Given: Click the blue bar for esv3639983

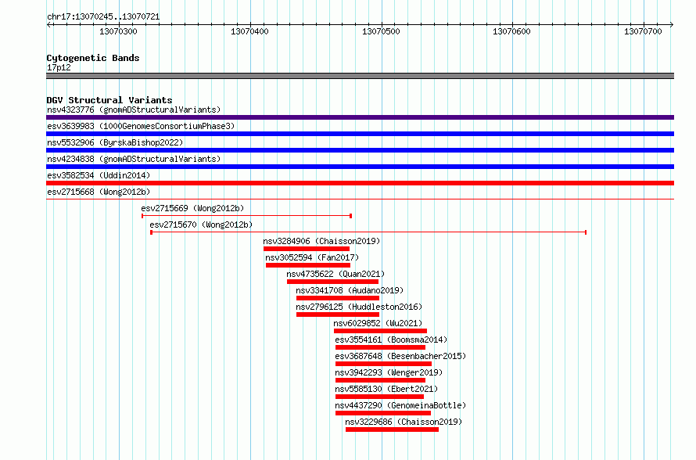Looking at the screenshot, I should point(360,134).
